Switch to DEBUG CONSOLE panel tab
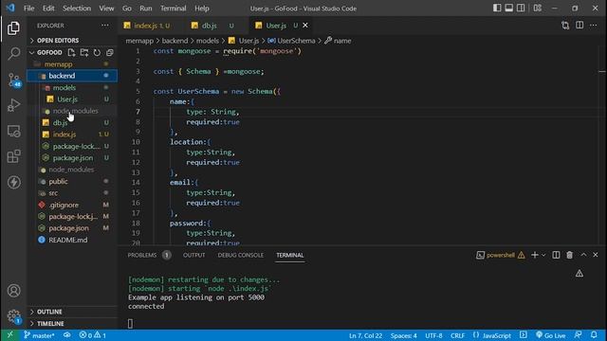 click(x=240, y=255)
